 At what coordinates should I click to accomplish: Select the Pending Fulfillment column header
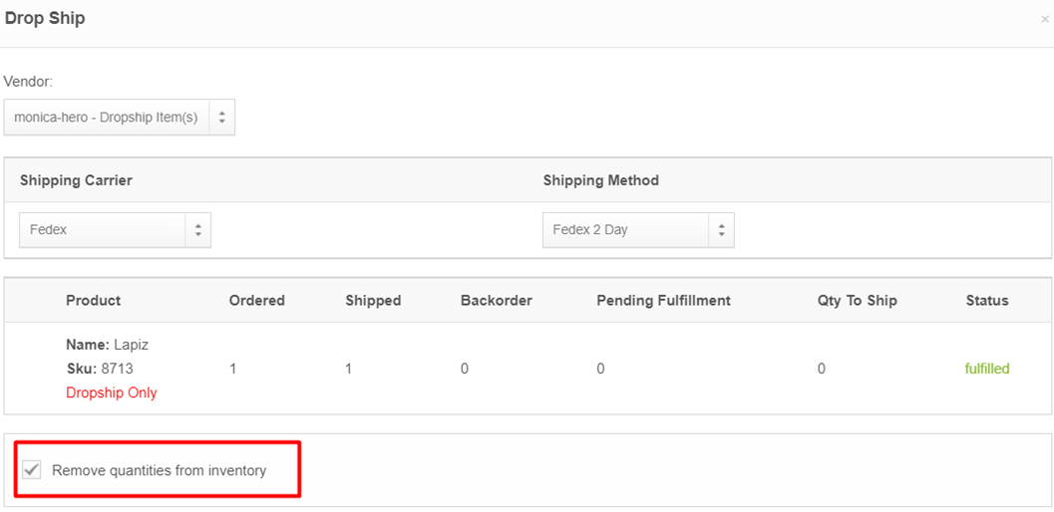663,301
